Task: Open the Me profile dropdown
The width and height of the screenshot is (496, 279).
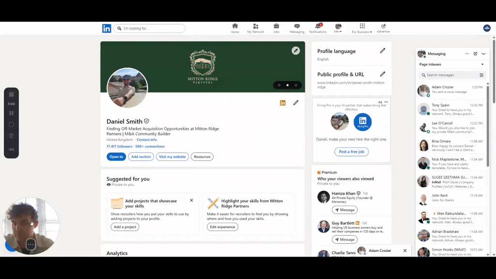Action: pyautogui.click(x=338, y=28)
